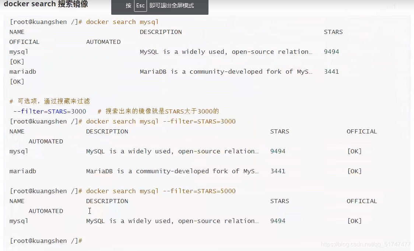Viewport: 414px width, 251px height.
Task: Click the 3441 stars value in unfiltered results
Action: click(x=331, y=72)
